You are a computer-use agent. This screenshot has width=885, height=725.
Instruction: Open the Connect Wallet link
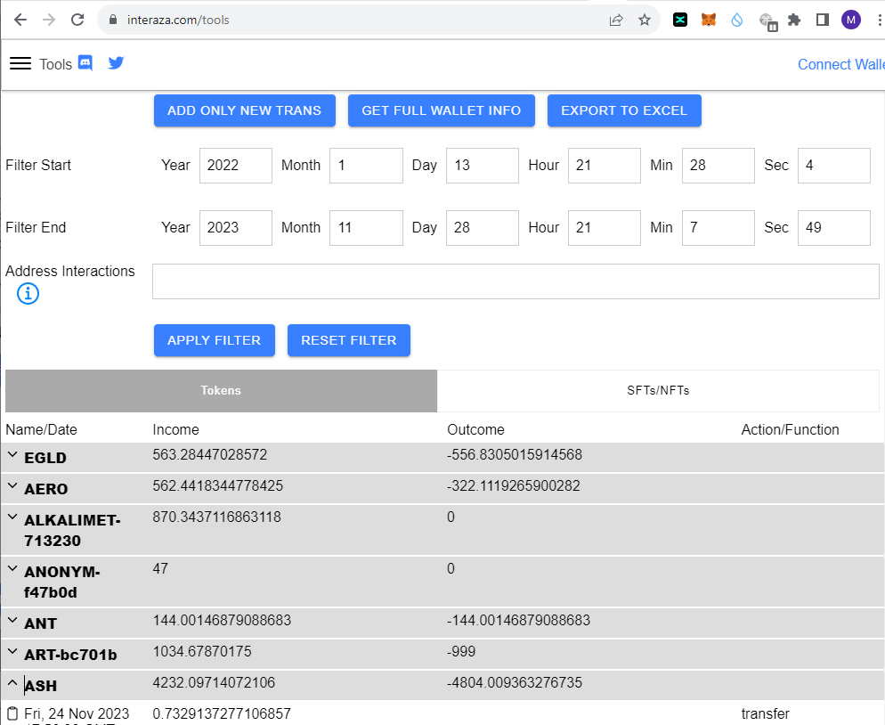coord(840,63)
